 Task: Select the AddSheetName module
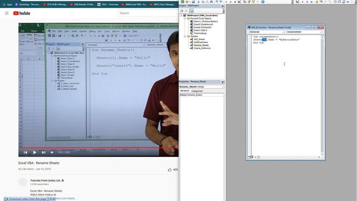point(199,42)
